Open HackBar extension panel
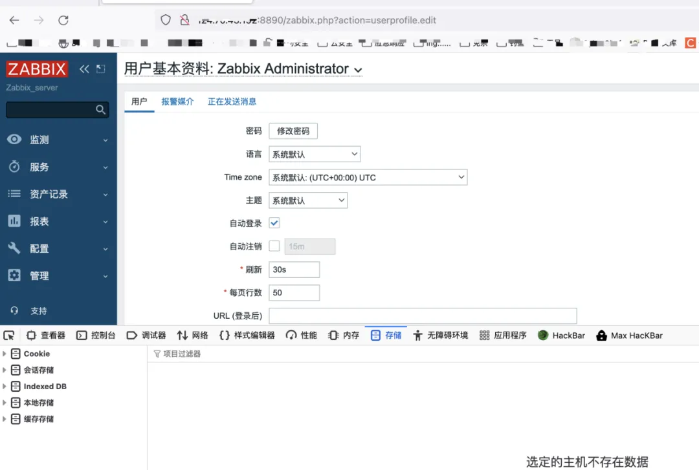The width and height of the screenshot is (699, 470). [x=561, y=335]
